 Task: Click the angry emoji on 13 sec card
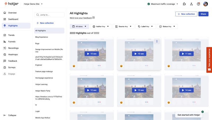(x=121, y=103)
